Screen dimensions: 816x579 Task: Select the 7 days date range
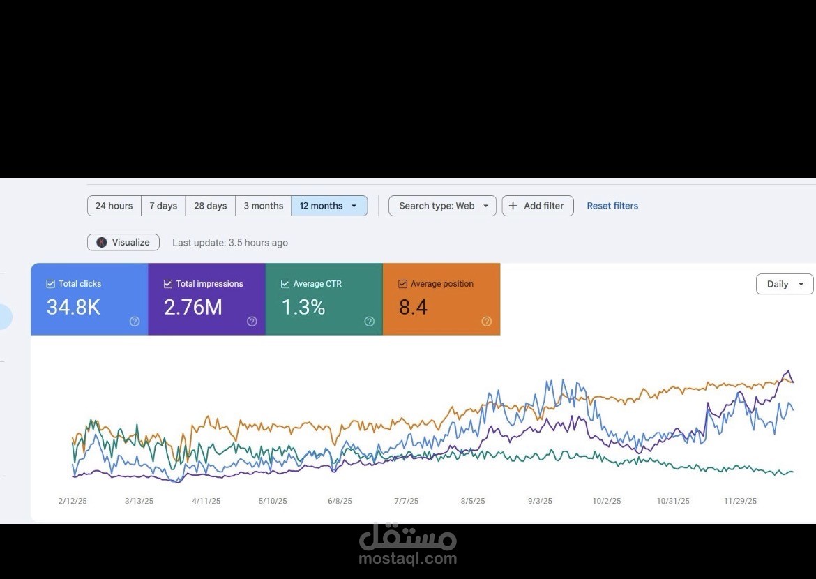tap(163, 206)
